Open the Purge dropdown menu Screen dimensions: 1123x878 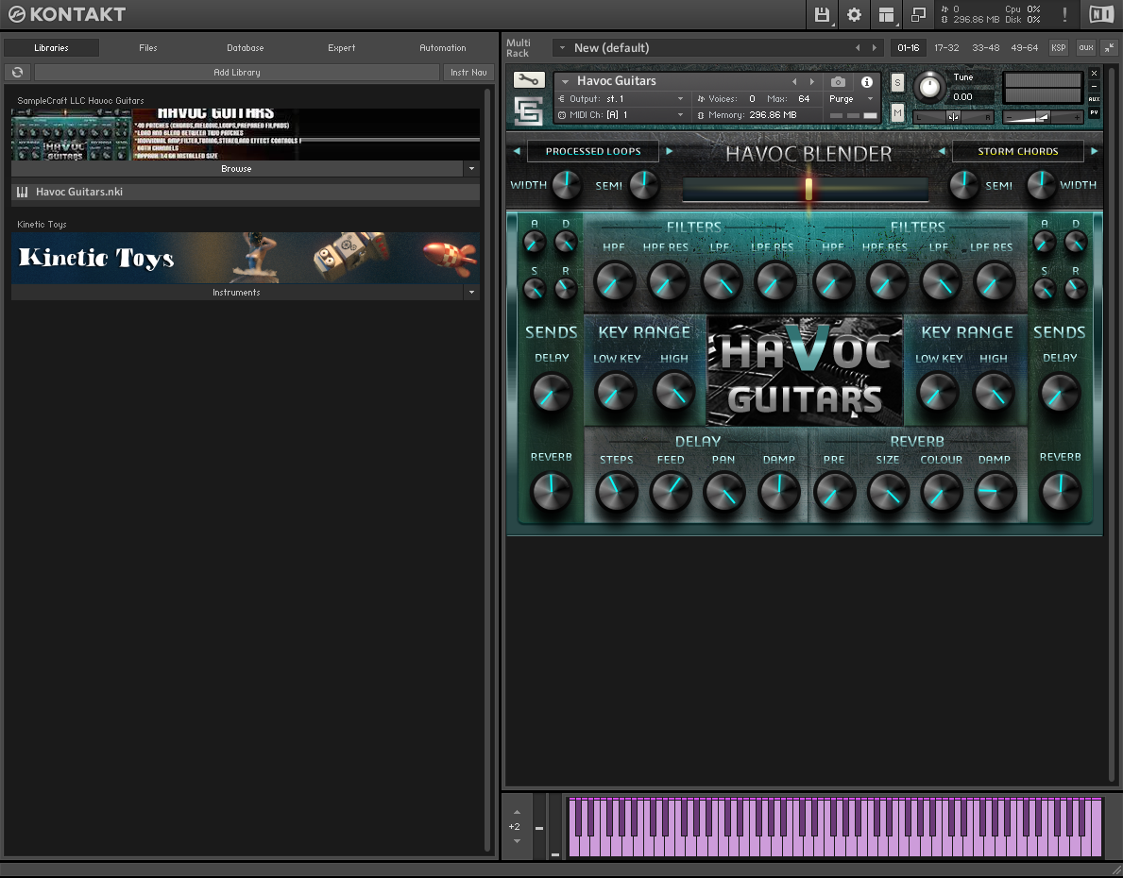coord(852,99)
